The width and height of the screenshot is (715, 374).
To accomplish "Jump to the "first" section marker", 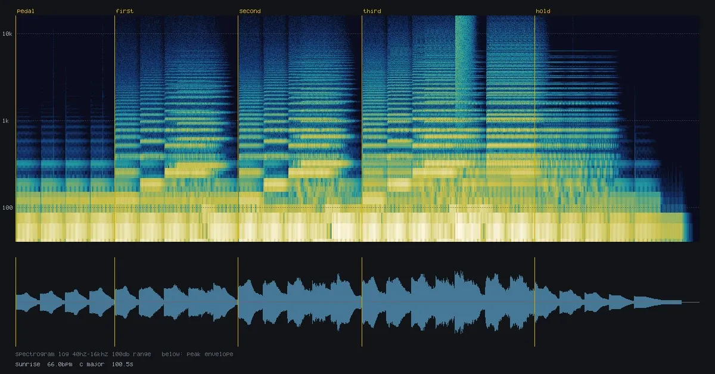I will [x=125, y=11].
